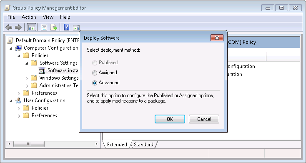The image size is (306, 163).
Task: Expand the Windows Settings node
Action: coord(27,78)
